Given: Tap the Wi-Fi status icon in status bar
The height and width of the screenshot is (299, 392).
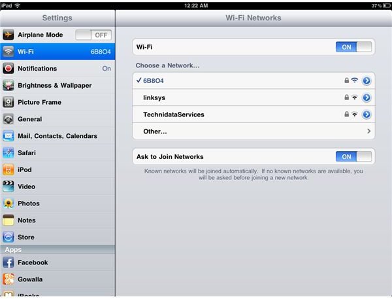Looking at the screenshot, I should pyautogui.click(x=17, y=5).
